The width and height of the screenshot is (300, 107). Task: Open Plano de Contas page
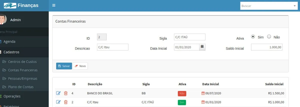tap(21, 87)
